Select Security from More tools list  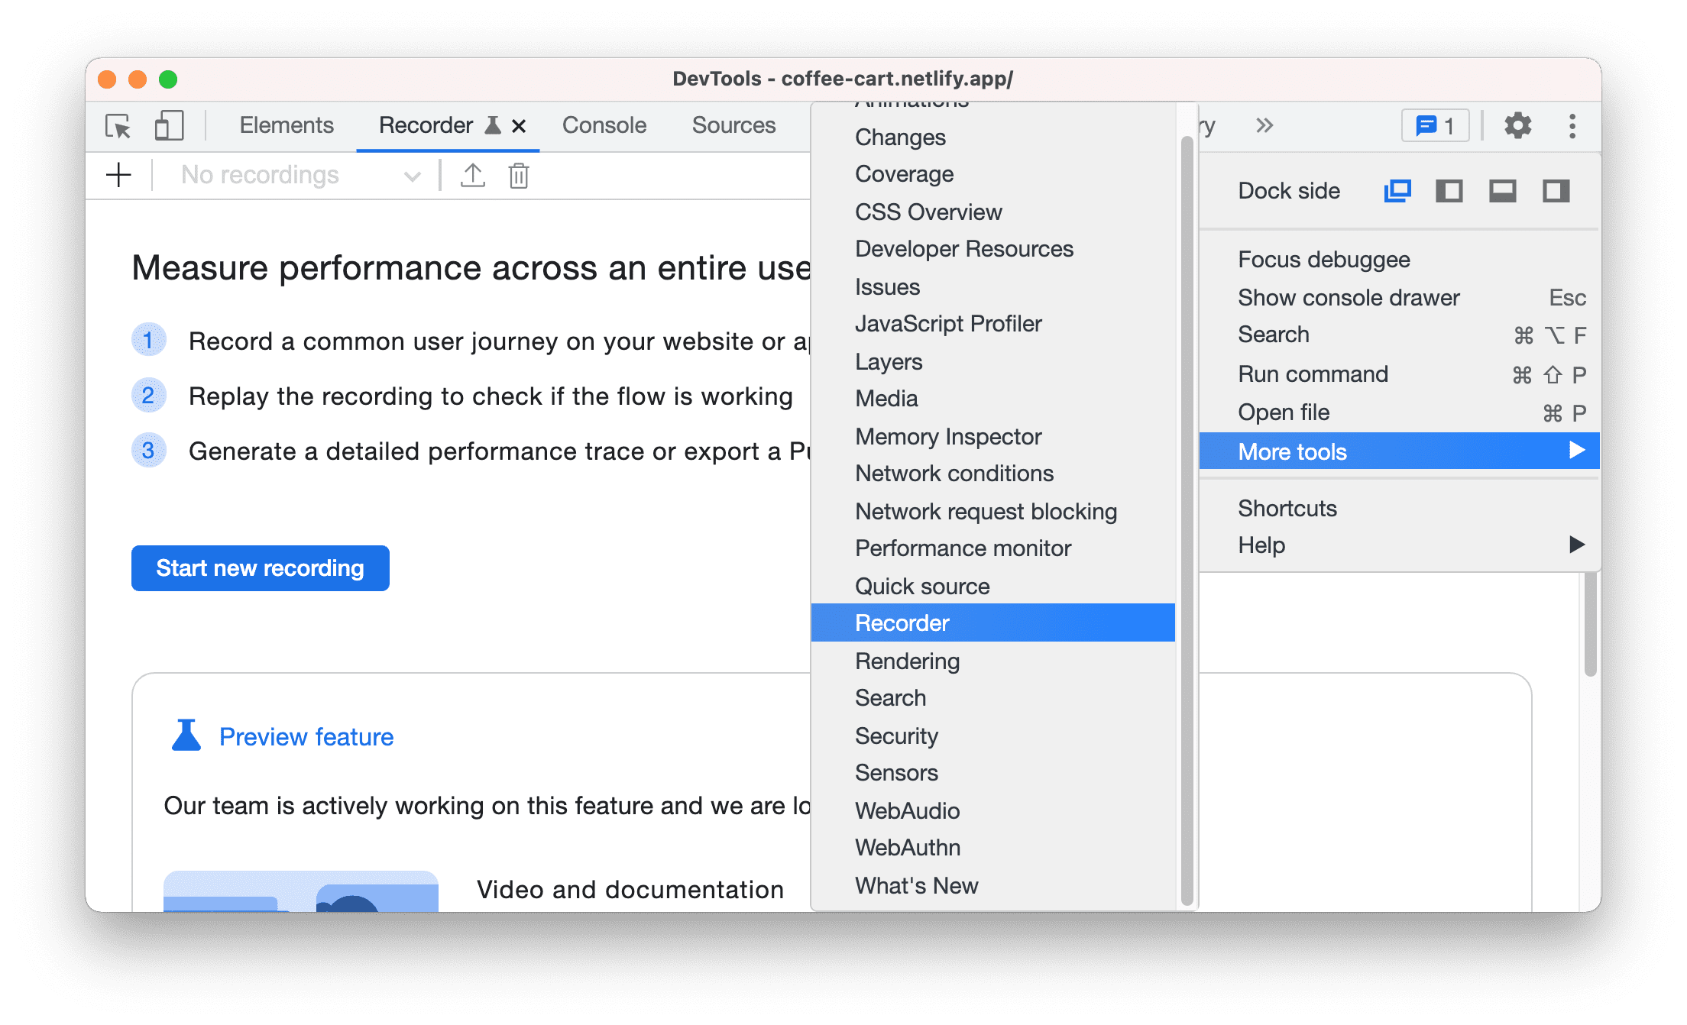pyautogui.click(x=896, y=733)
